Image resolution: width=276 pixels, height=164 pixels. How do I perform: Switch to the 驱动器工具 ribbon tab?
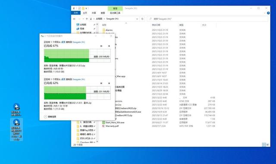click(x=115, y=13)
